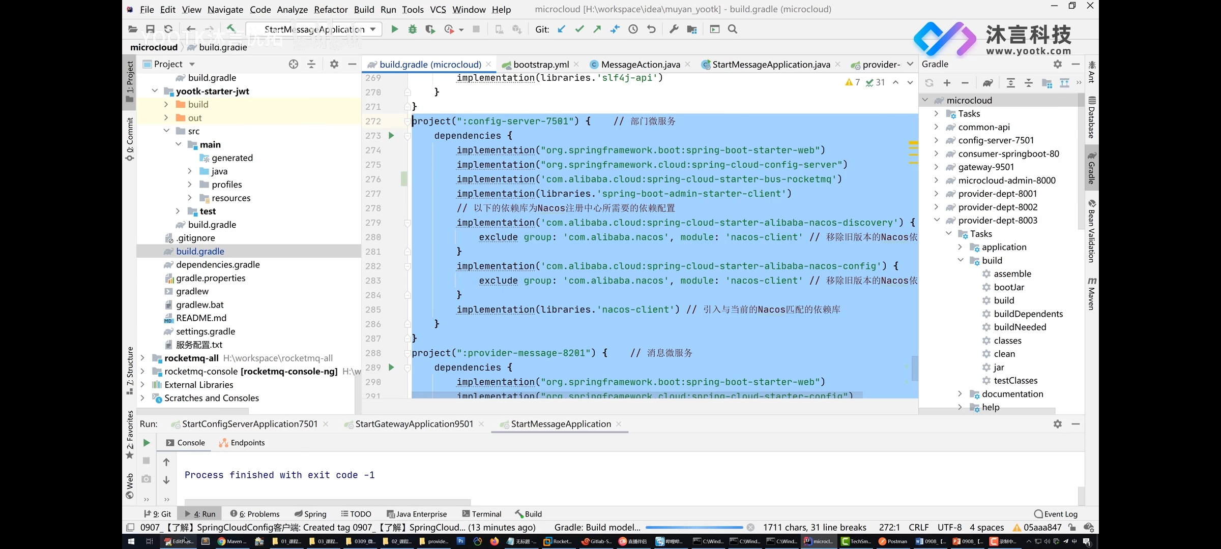Open Search Everywhere magnifier icon

(x=733, y=29)
